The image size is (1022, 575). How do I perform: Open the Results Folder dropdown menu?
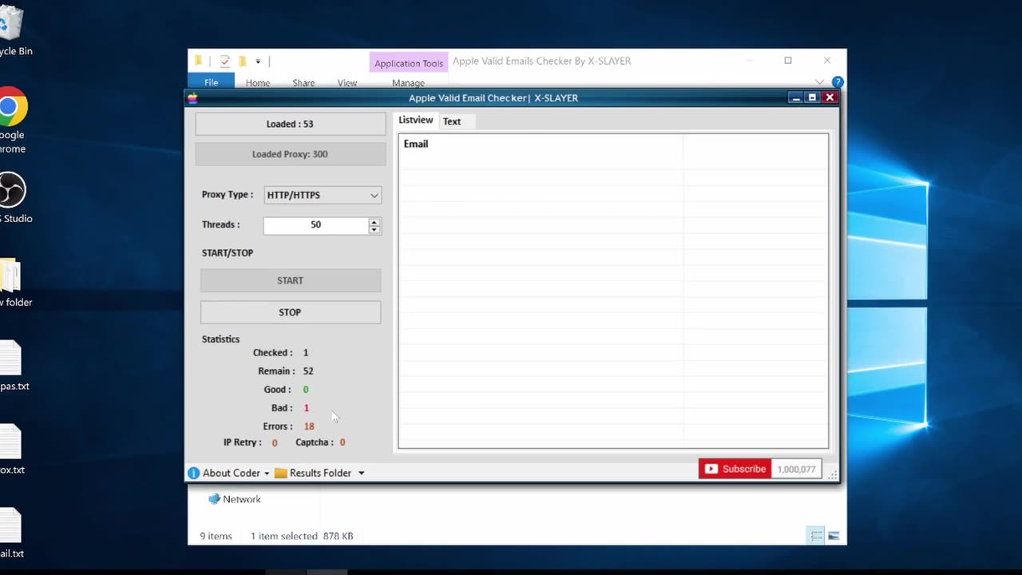[327, 473]
